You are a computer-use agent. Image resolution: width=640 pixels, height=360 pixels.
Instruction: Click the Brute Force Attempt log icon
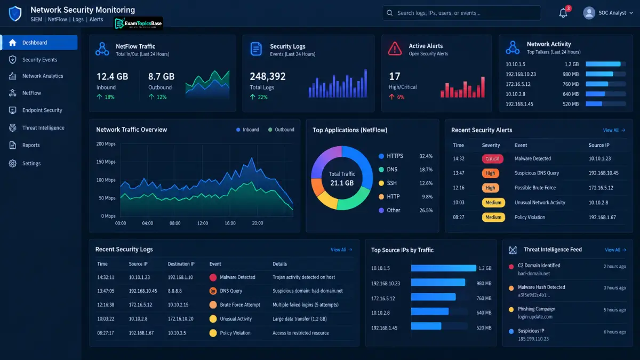tap(213, 305)
